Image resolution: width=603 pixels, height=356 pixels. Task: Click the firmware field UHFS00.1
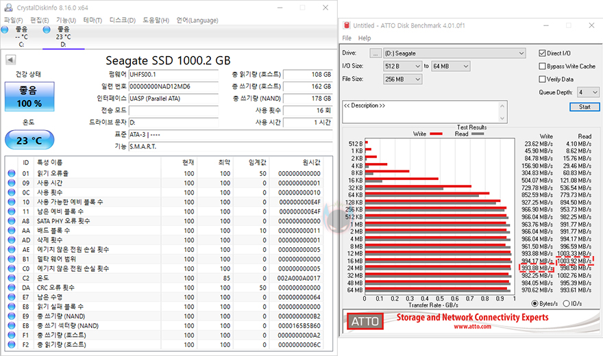point(173,75)
